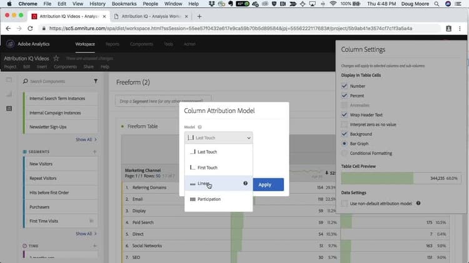Choose First Touch from model list
The image size is (469, 263).
point(219,167)
